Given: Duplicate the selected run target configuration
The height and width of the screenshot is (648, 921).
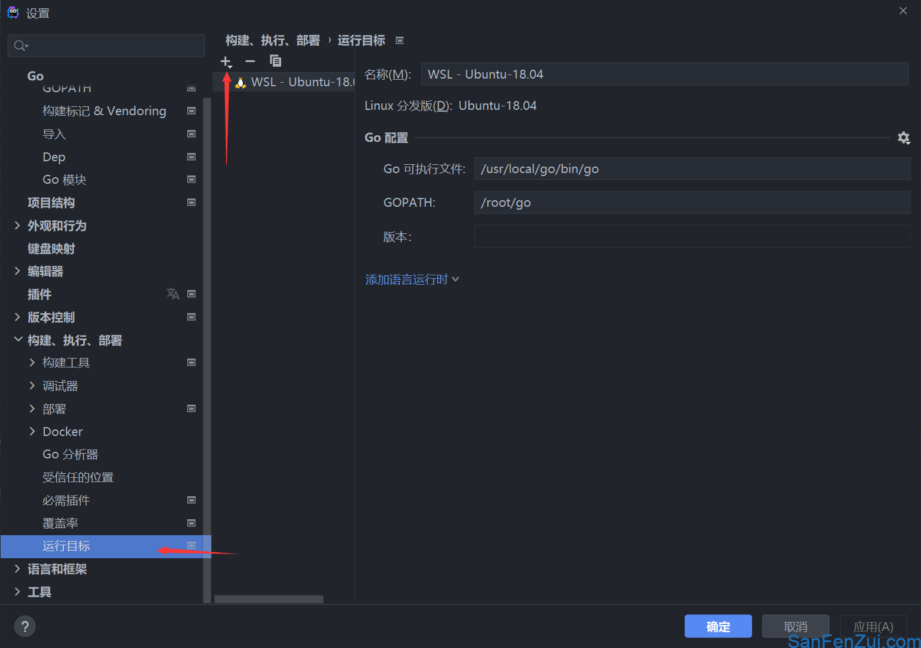Looking at the screenshot, I should [275, 61].
